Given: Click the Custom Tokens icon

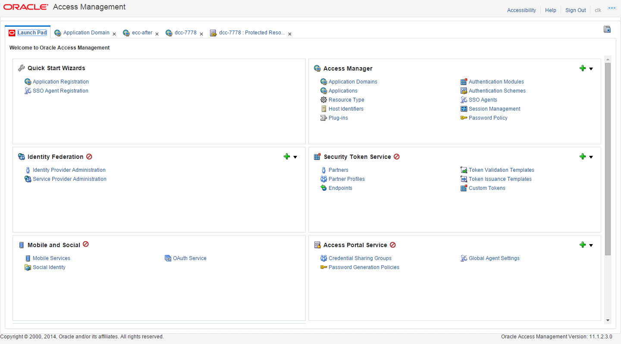Looking at the screenshot, I should point(464,188).
